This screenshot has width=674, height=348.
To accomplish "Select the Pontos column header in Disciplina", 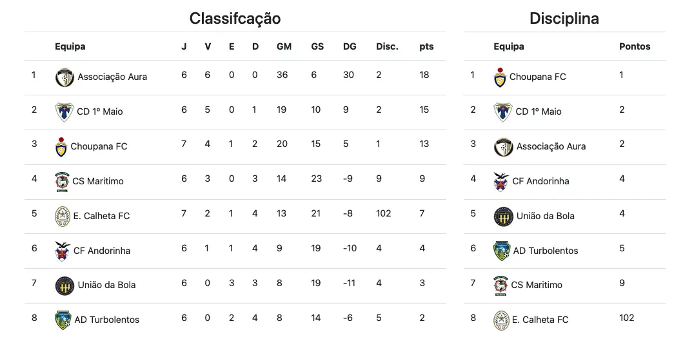I will [635, 46].
